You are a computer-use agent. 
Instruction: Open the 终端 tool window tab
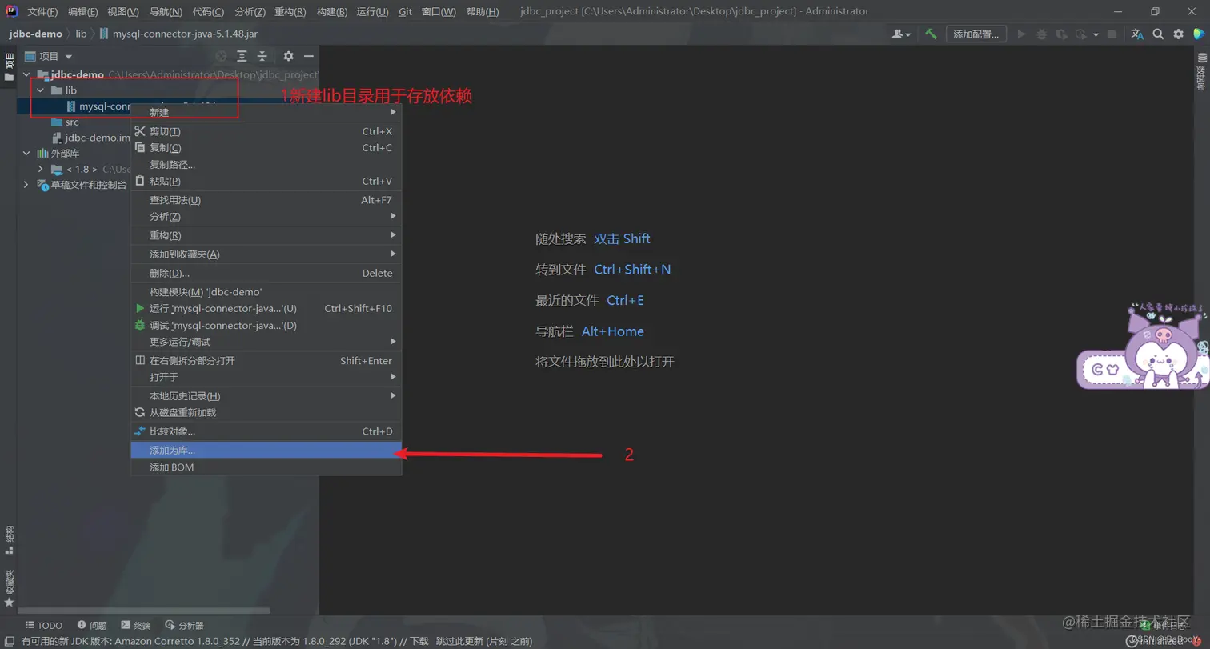[135, 625]
